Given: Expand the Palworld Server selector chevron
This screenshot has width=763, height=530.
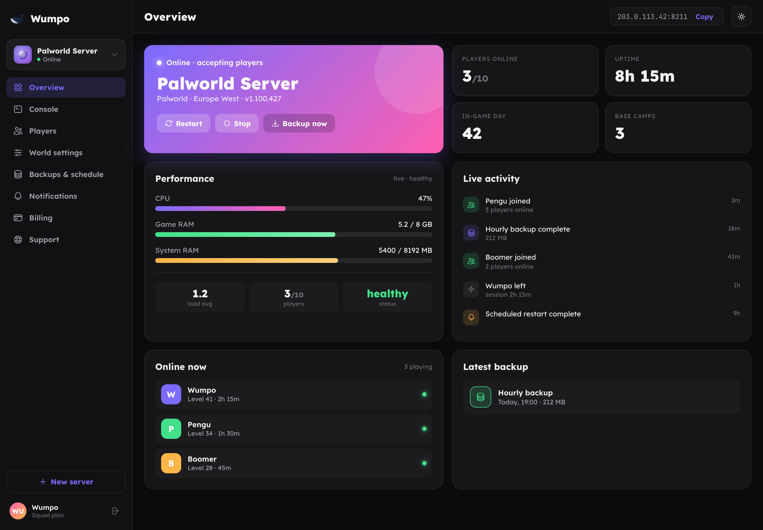Looking at the screenshot, I should click(114, 55).
